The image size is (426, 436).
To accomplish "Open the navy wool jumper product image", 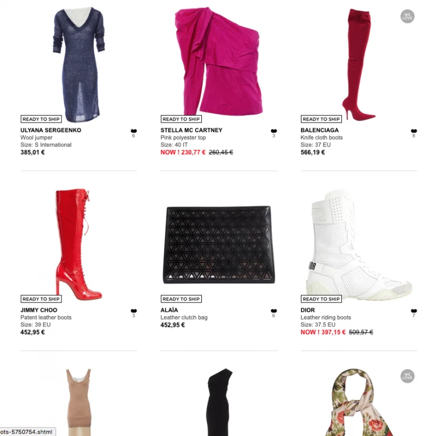I will [x=79, y=65].
